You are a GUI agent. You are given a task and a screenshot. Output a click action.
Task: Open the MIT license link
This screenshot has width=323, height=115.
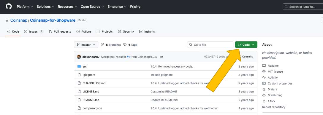pos(273,72)
